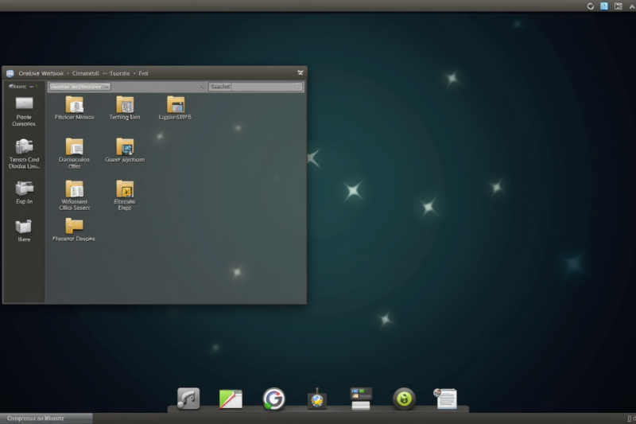Open the music note app in the dock
The height and width of the screenshot is (424, 636).
(x=188, y=399)
